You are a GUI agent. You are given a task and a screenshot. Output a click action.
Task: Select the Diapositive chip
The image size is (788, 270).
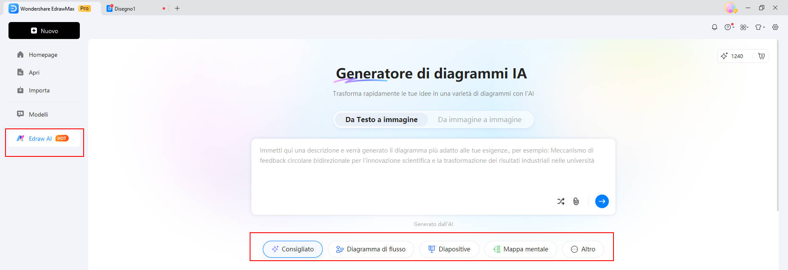(x=449, y=249)
